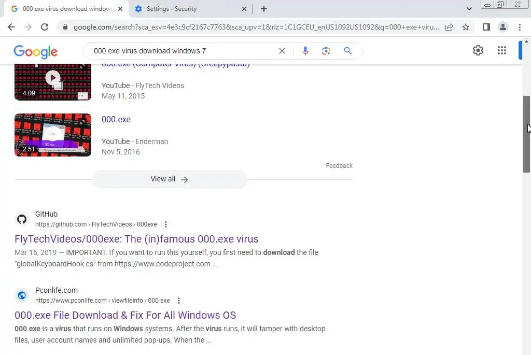The width and height of the screenshot is (531, 355).
Task: Search by image with Google Lens icon
Action: [x=326, y=51]
